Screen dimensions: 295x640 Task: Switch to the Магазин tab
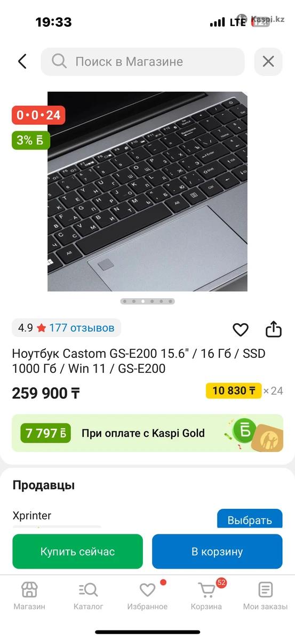(29, 596)
